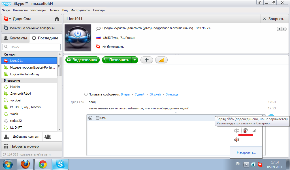Open the Помощь menu
This screenshot has width=290, height=170.
(99, 10)
